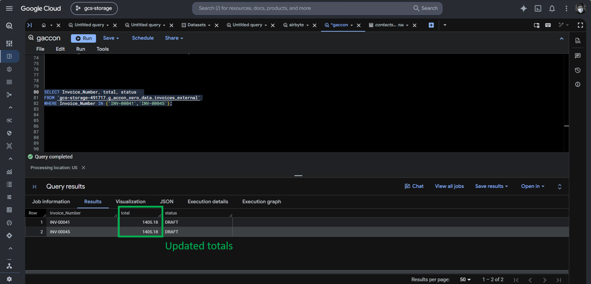This screenshot has height=284, width=591.
Task: Open the home tab icon
Action: point(44,25)
